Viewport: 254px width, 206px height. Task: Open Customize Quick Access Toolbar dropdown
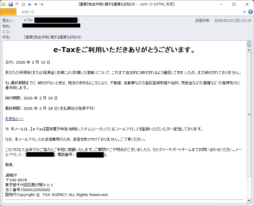42,5
